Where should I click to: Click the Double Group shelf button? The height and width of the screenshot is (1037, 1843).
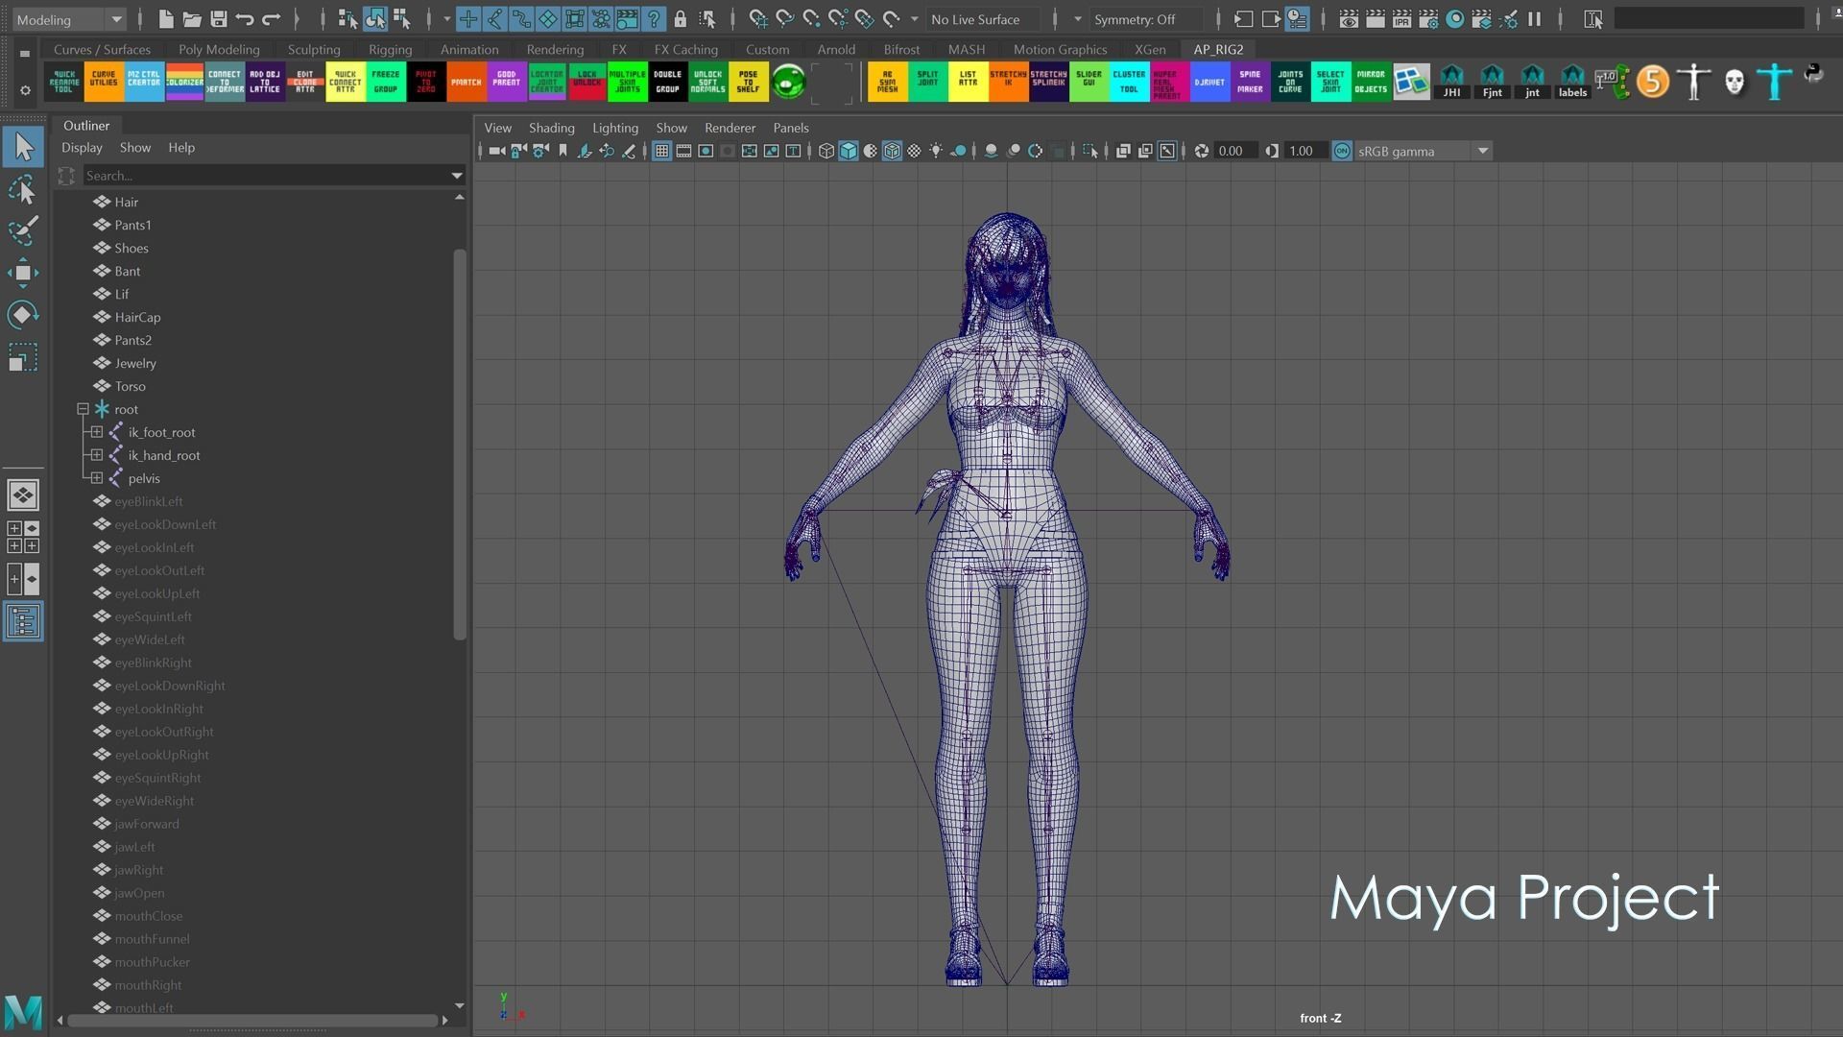(668, 82)
